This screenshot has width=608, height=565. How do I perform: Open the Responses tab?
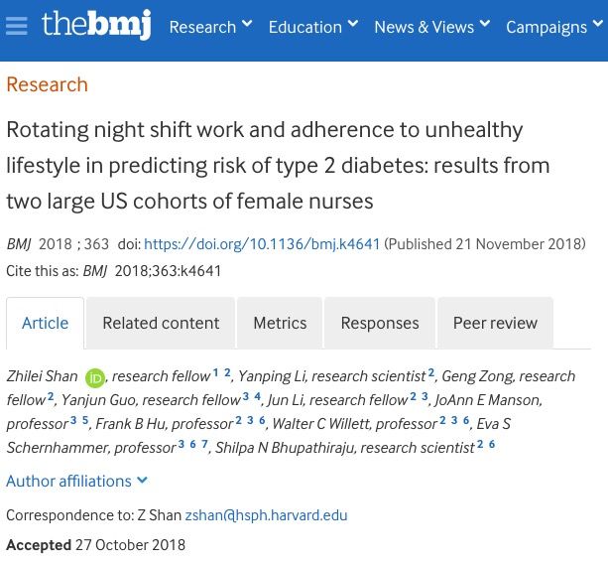tap(380, 323)
